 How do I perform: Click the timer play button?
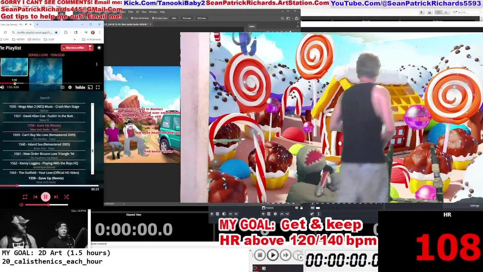tap(273, 255)
